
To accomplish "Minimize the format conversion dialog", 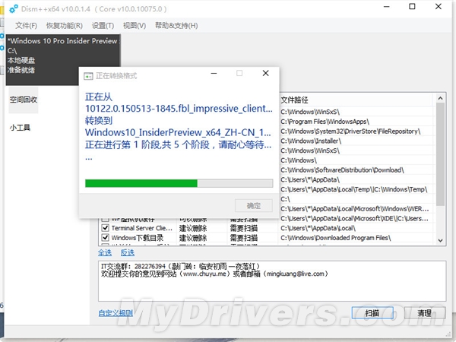I will (214, 73).
